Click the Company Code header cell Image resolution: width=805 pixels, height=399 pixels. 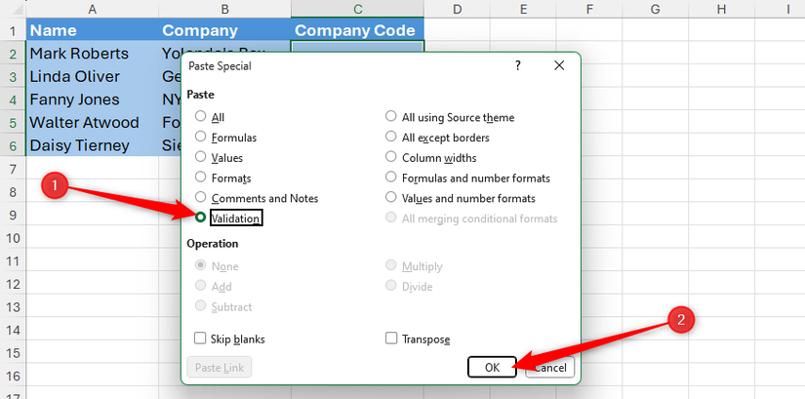(x=358, y=30)
